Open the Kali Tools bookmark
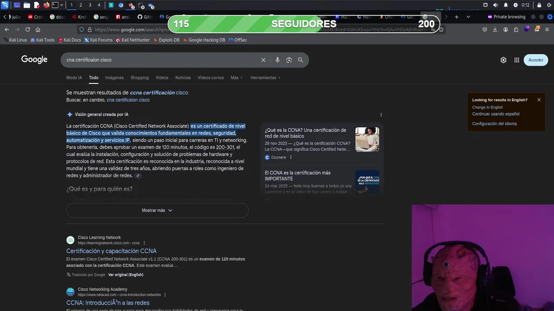 [x=42, y=40]
